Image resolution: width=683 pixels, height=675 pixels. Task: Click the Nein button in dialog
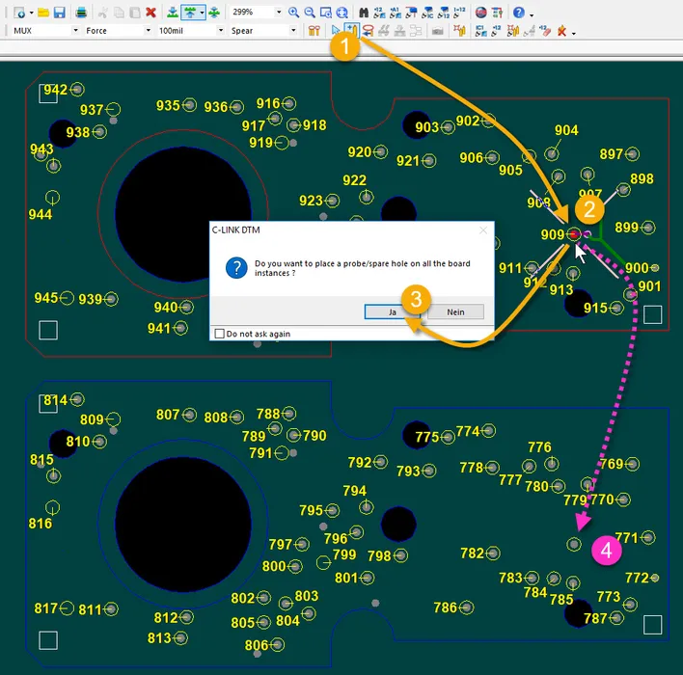click(455, 312)
